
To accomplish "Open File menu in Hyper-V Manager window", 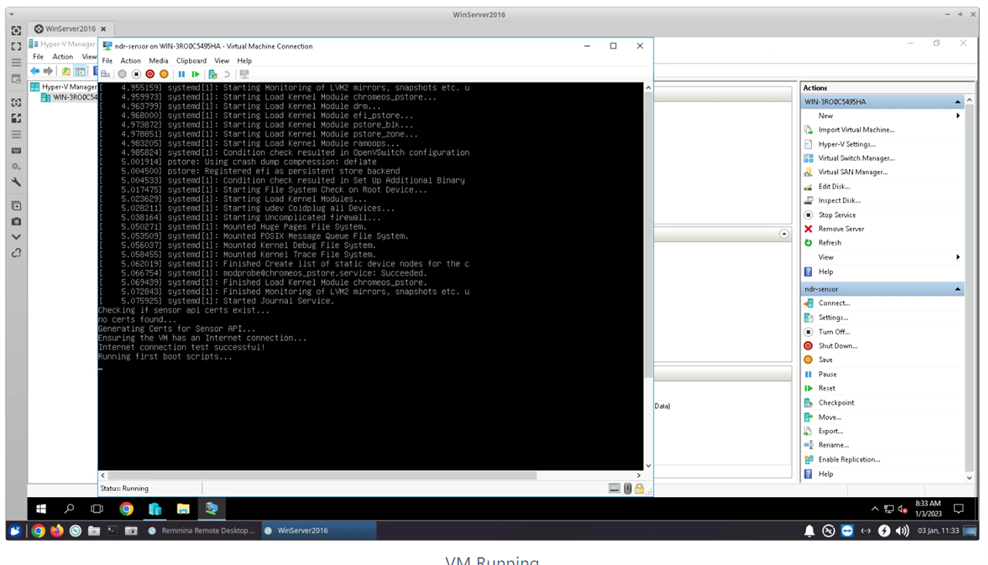I will pyautogui.click(x=38, y=56).
